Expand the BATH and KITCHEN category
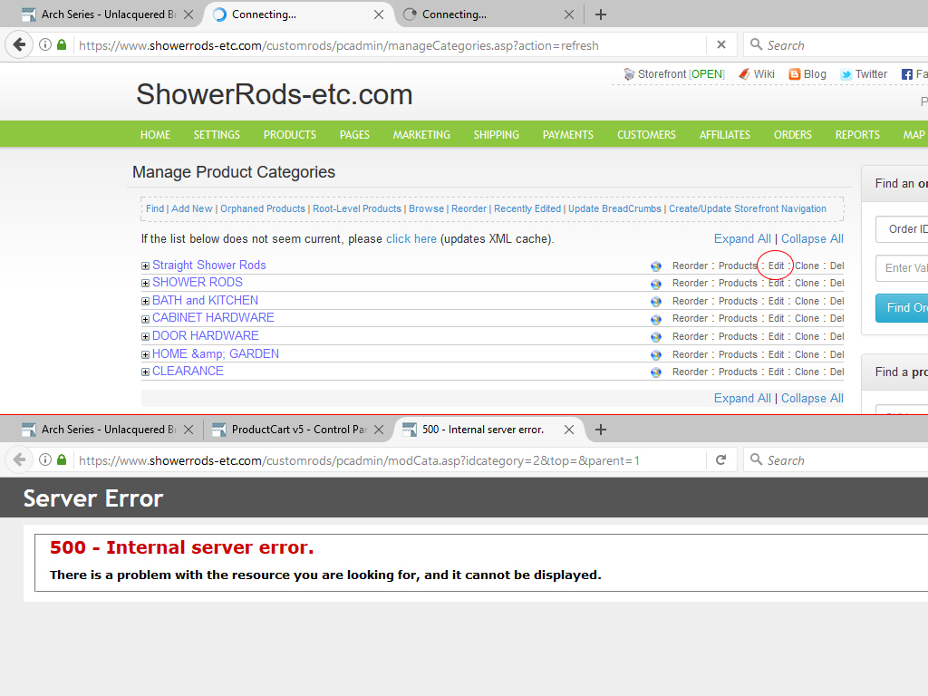This screenshot has height=696, width=928. pos(145,301)
